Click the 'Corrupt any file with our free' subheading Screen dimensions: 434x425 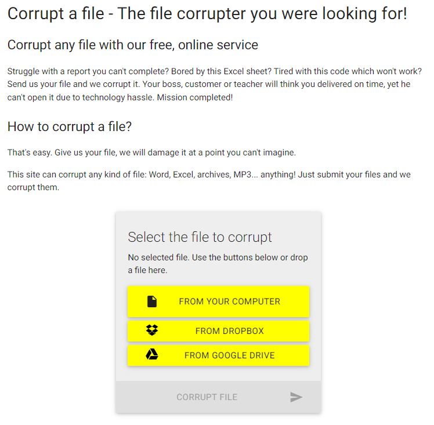coord(133,45)
